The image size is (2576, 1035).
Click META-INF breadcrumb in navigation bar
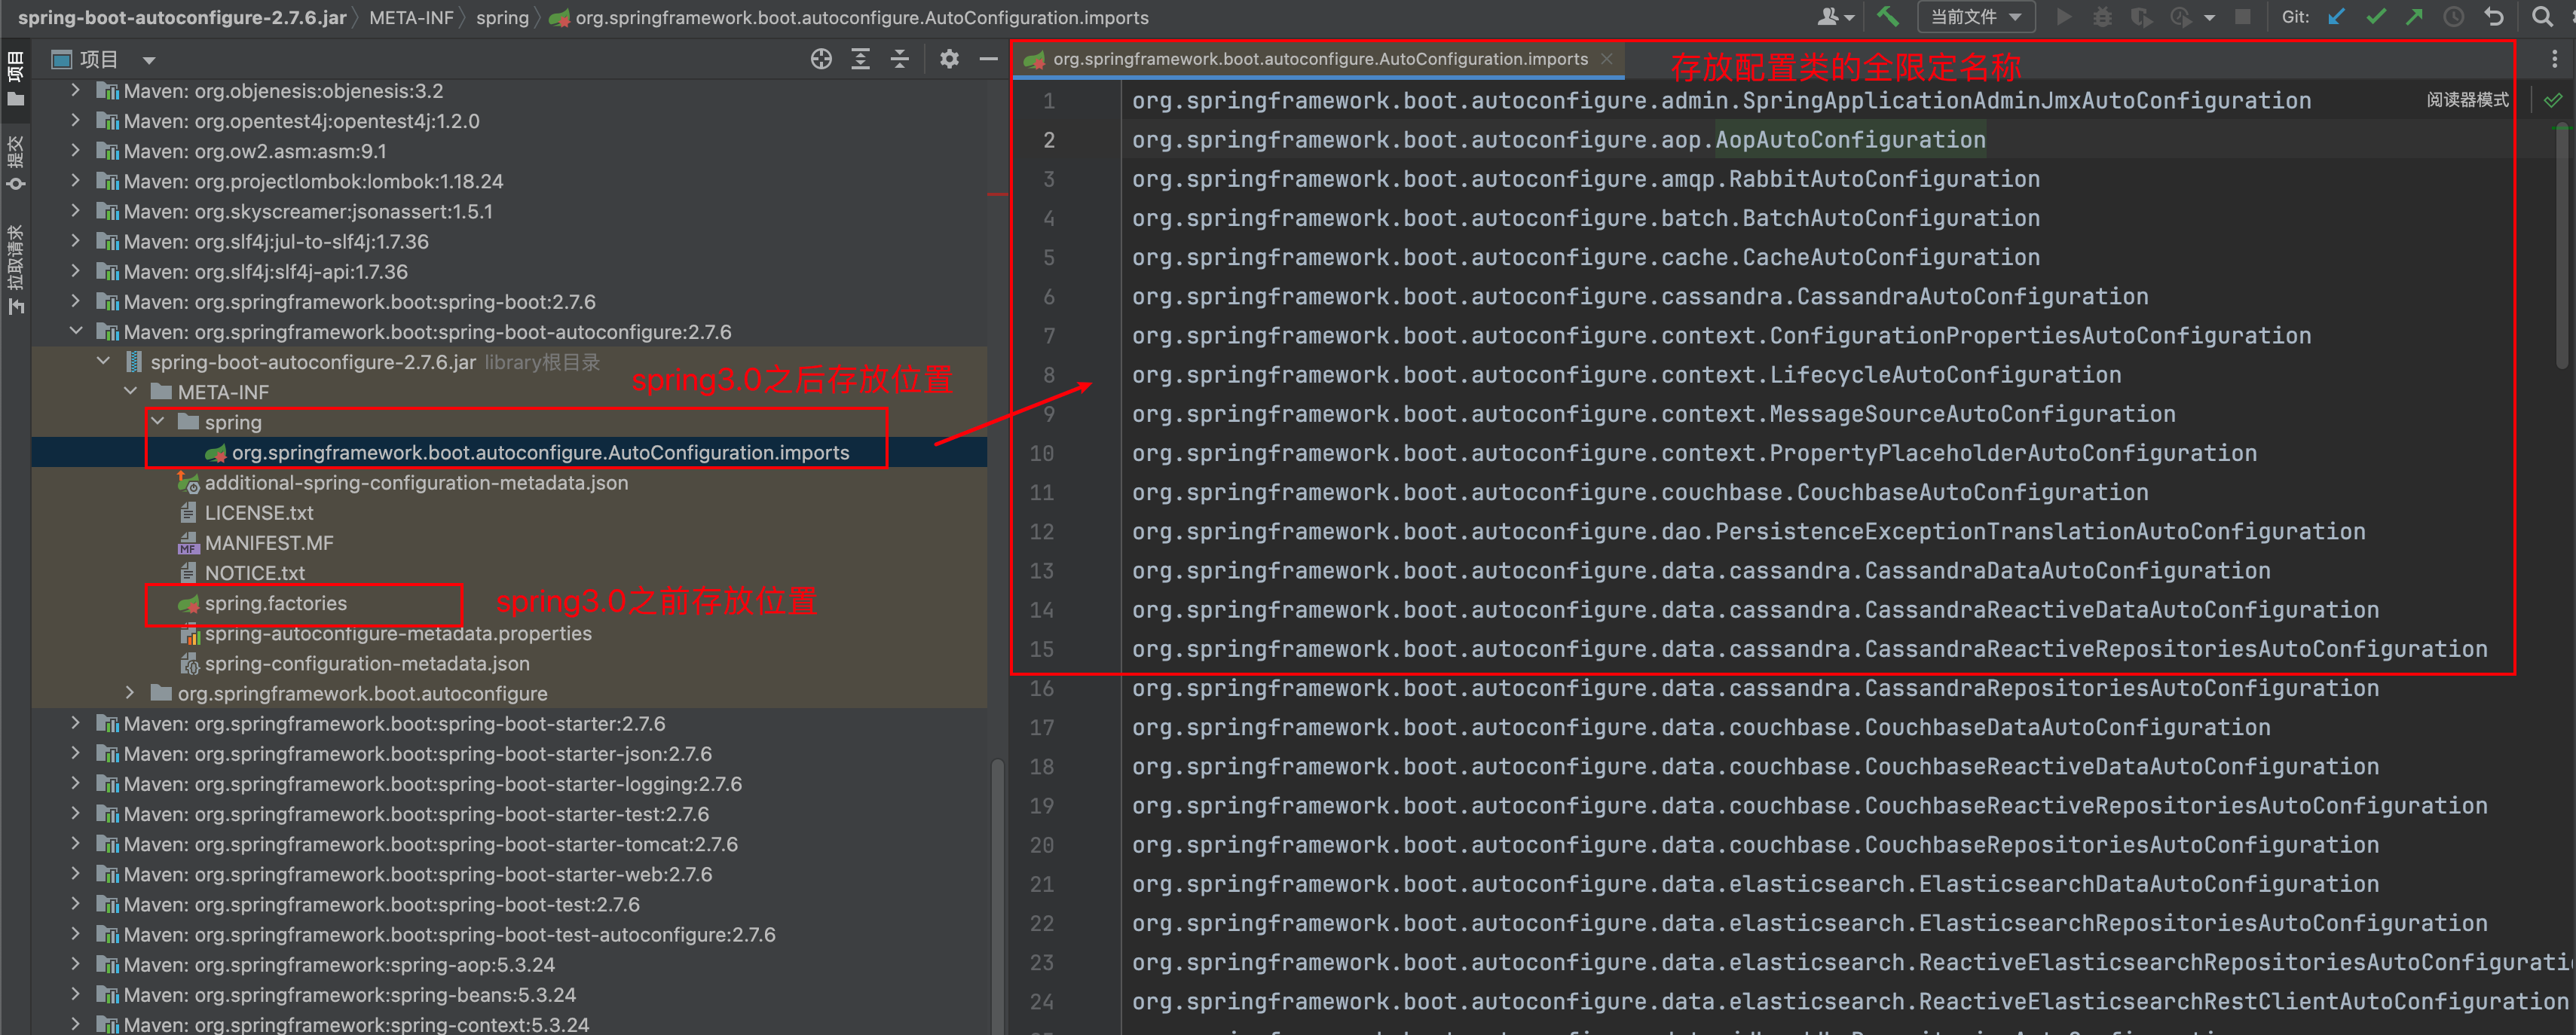pos(411,17)
